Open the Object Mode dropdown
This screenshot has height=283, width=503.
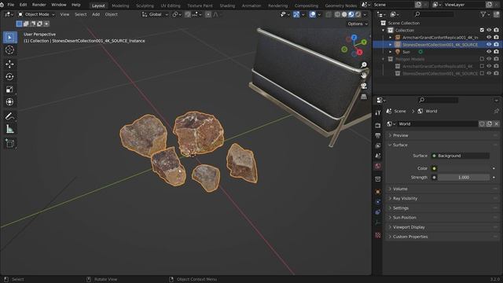point(36,14)
